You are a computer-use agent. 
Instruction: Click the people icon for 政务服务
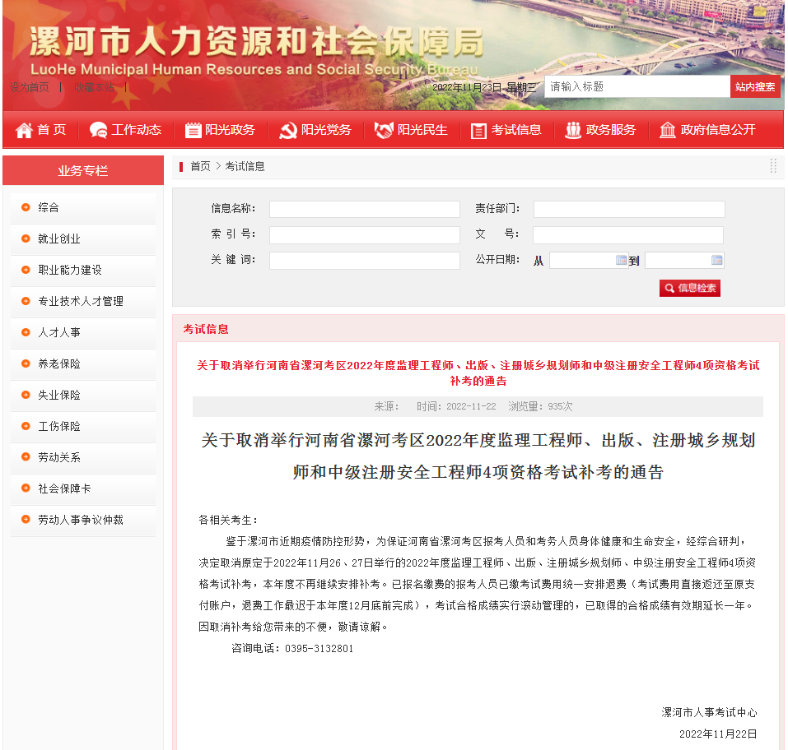573,130
